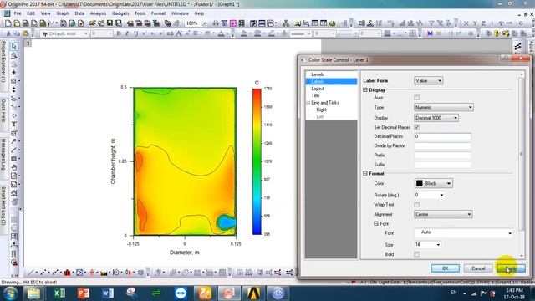The width and height of the screenshot is (535, 301).
Task: Open the Alignment Center dropdown
Action: (443, 214)
